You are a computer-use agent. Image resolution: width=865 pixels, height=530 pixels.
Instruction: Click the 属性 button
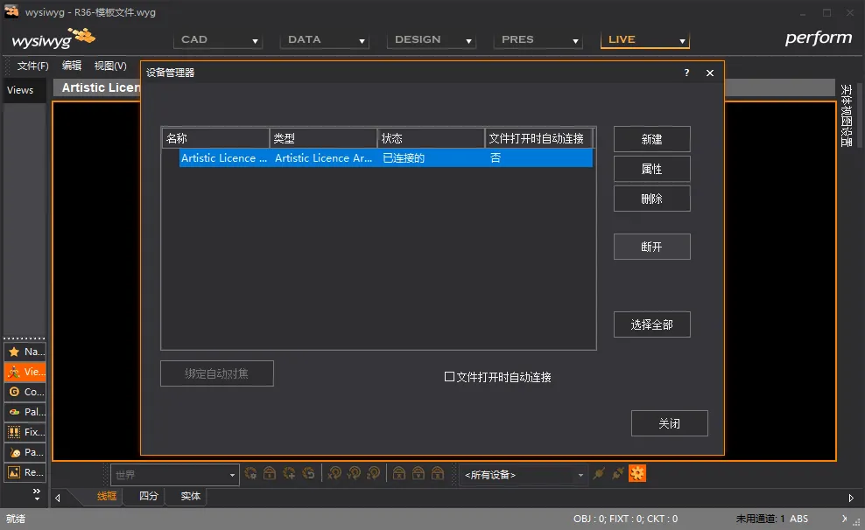(x=651, y=169)
